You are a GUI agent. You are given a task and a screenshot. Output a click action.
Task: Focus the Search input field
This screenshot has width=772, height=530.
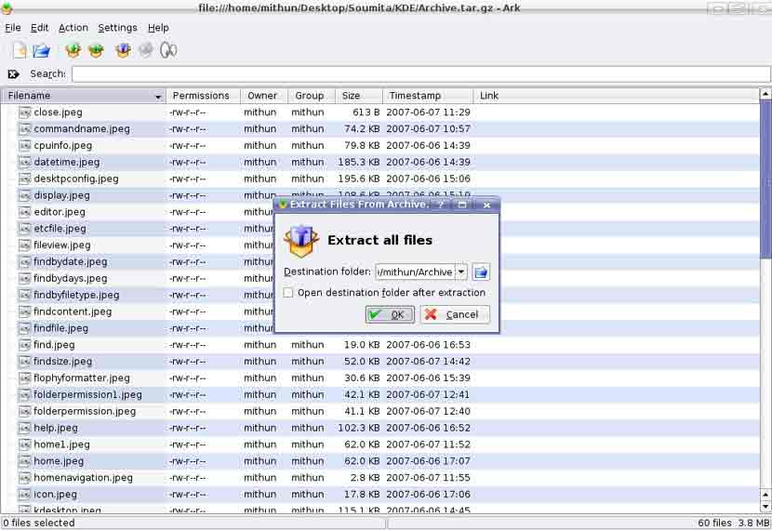pyautogui.click(x=421, y=74)
